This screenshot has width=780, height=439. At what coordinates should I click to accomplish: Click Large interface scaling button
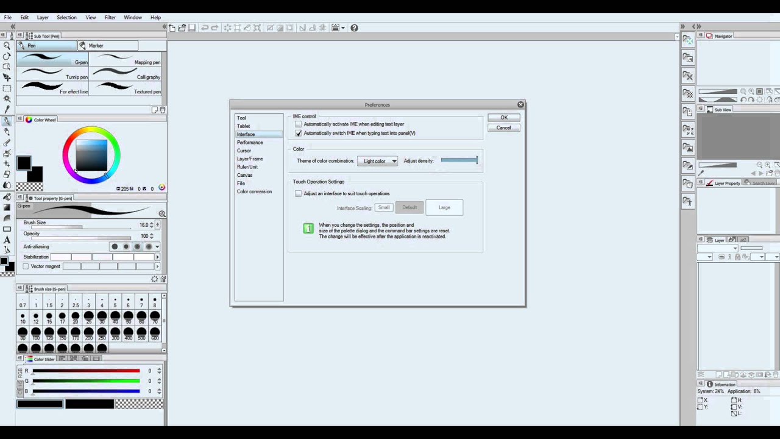444,208
